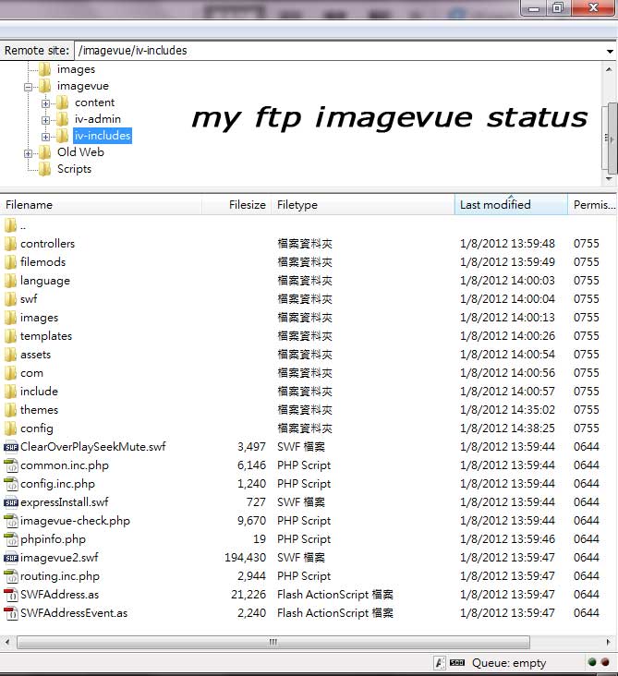Click the keyboard/transfer type icon in status bar

pyautogui.click(x=457, y=662)
